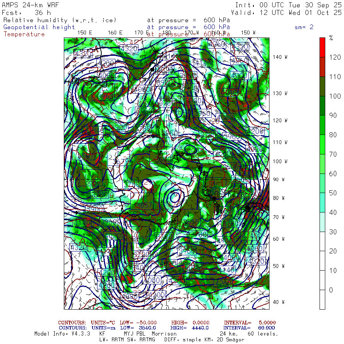This screenshot has height=344, width=344.
Task: Click the 'AMPS 24-km WRF' title
Action: [x=28, y=5]
